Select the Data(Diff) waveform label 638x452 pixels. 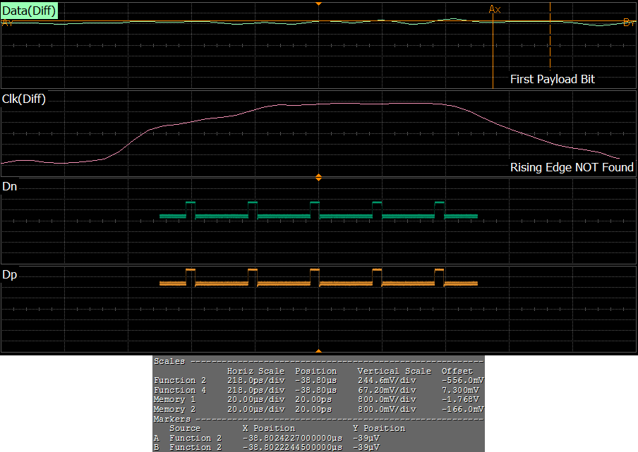30,10
